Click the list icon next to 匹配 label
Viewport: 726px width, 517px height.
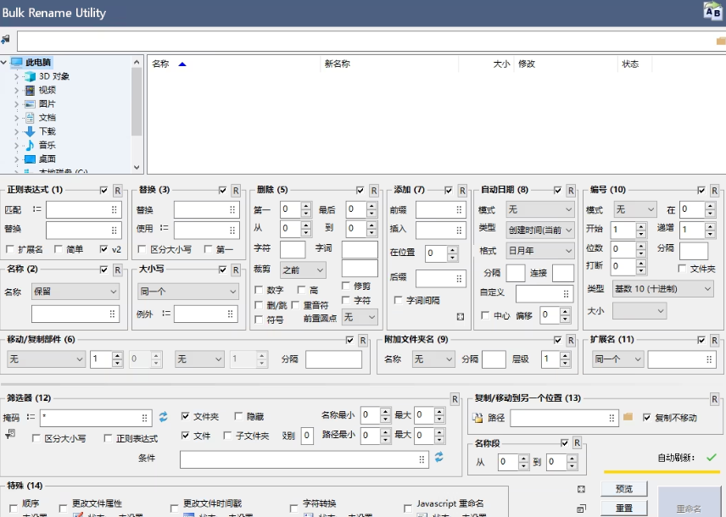[x=37, y=209]
